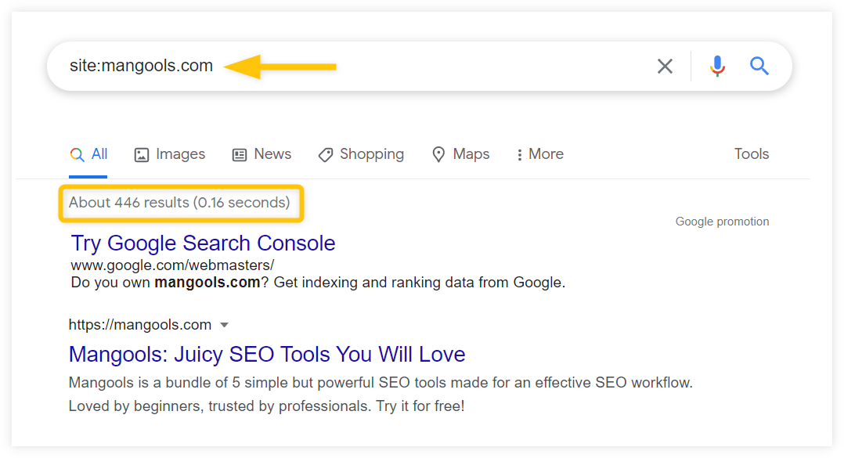Open the Try Google Search Console link
The height and width of the screenshot is (458, 844).
point(203,243)
